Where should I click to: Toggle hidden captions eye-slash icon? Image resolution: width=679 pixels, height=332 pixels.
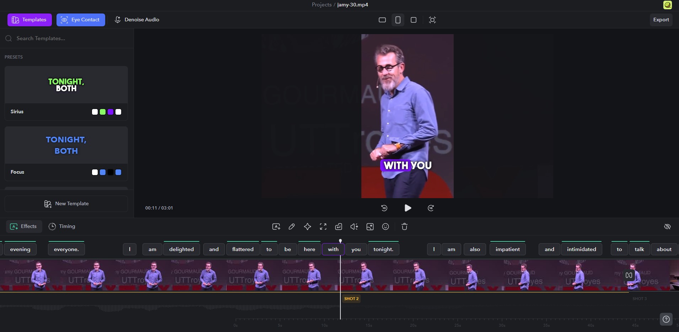[667, 227]
